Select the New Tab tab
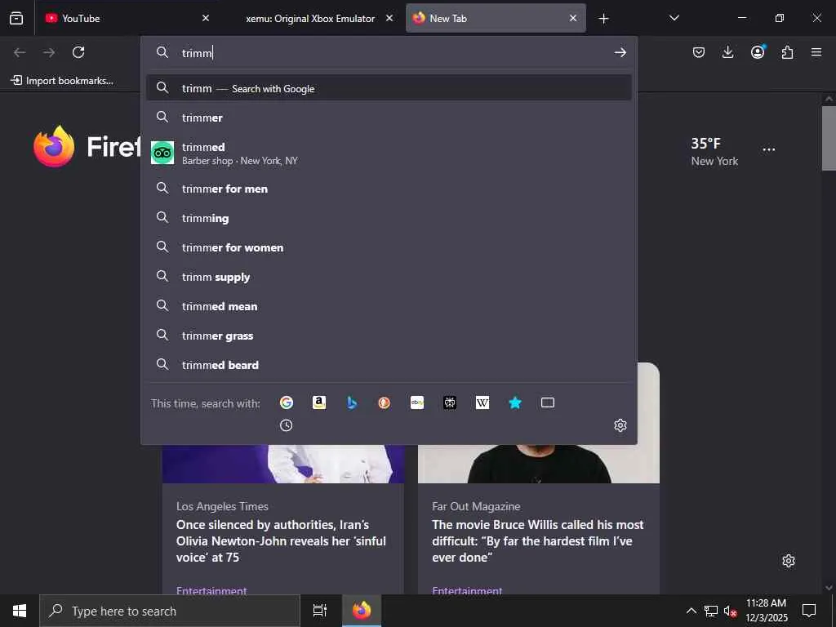Screen dimensions: 836x627 pos(496,18)
